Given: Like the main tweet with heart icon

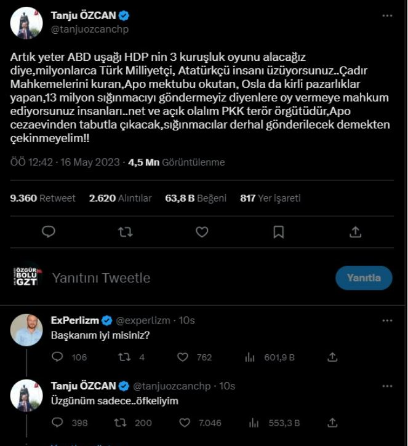Looking at the screenshot, I should 202,231.
